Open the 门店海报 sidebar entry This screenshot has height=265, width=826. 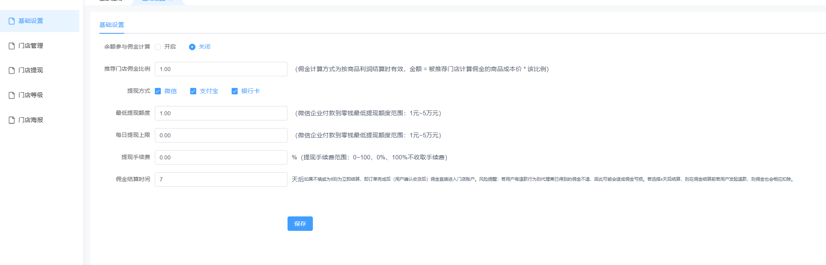[39, 120]
